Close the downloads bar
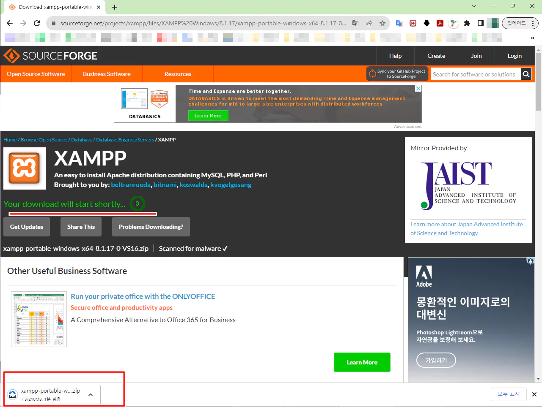The height and width of the screenshot is (407, 542). click(534, 394)
